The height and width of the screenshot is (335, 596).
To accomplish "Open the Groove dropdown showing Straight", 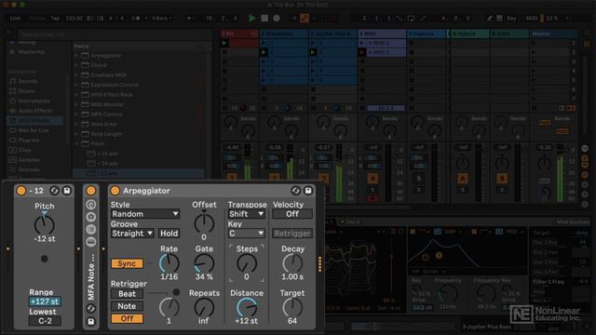I will click(x=132, y=234).
